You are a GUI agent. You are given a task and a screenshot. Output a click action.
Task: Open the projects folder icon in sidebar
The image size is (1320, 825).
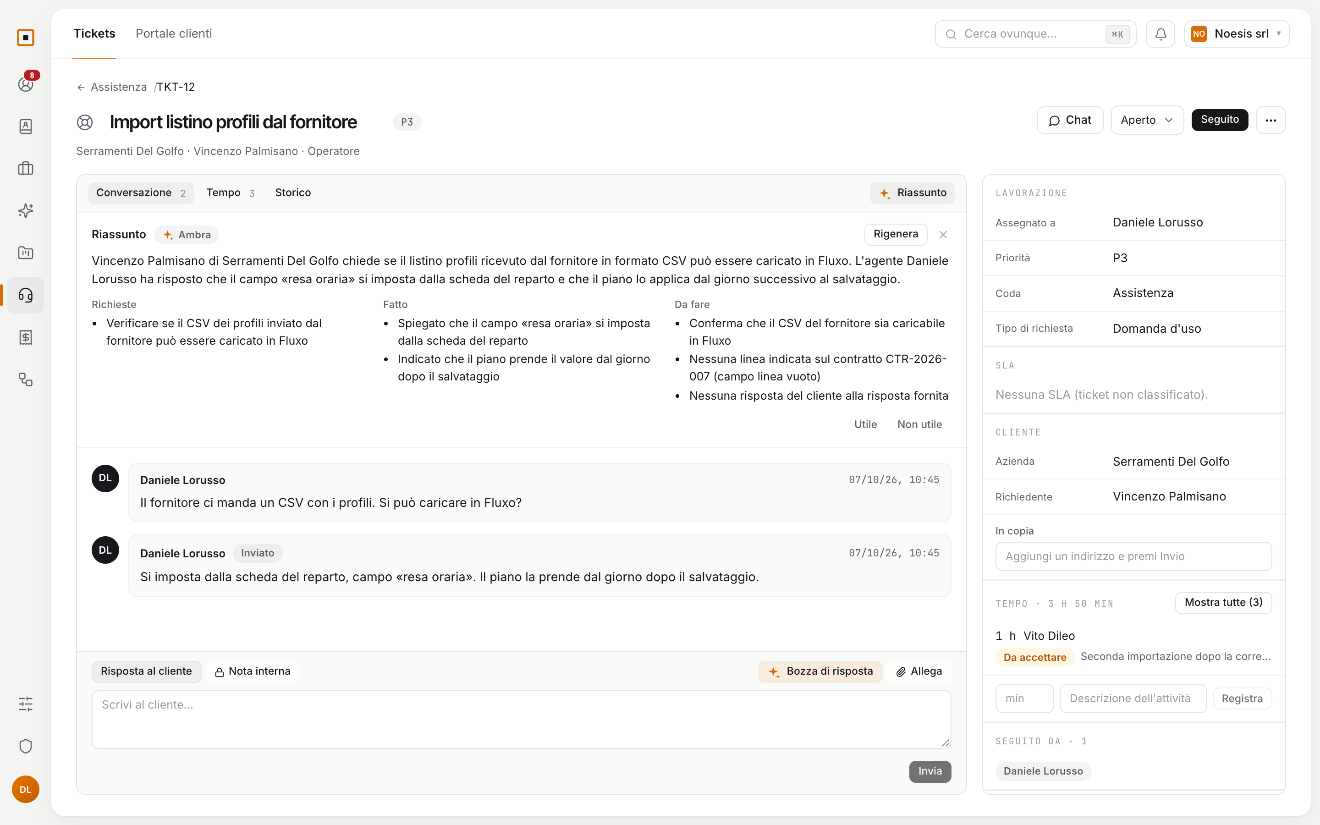click(26, 253)
